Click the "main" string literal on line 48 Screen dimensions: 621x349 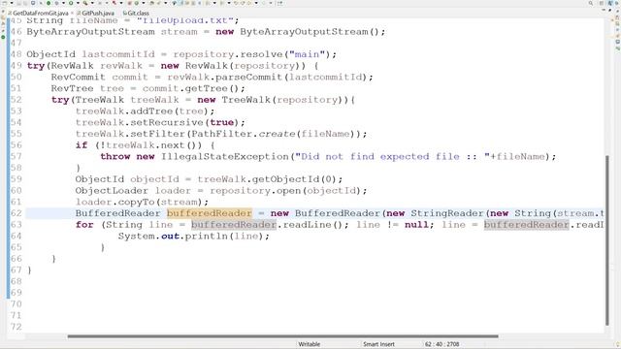coord(308,54)
